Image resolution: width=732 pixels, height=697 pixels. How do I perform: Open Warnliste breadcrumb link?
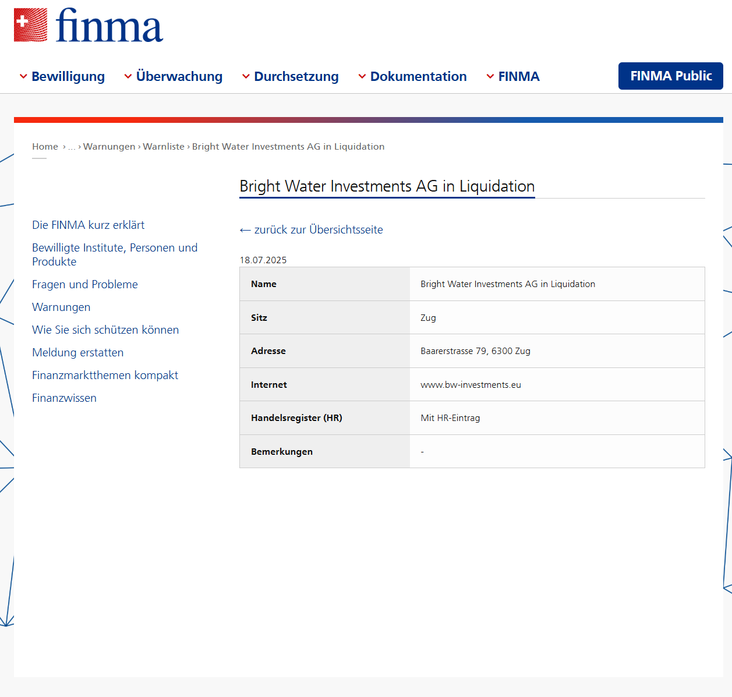click(x=164, y=147)
